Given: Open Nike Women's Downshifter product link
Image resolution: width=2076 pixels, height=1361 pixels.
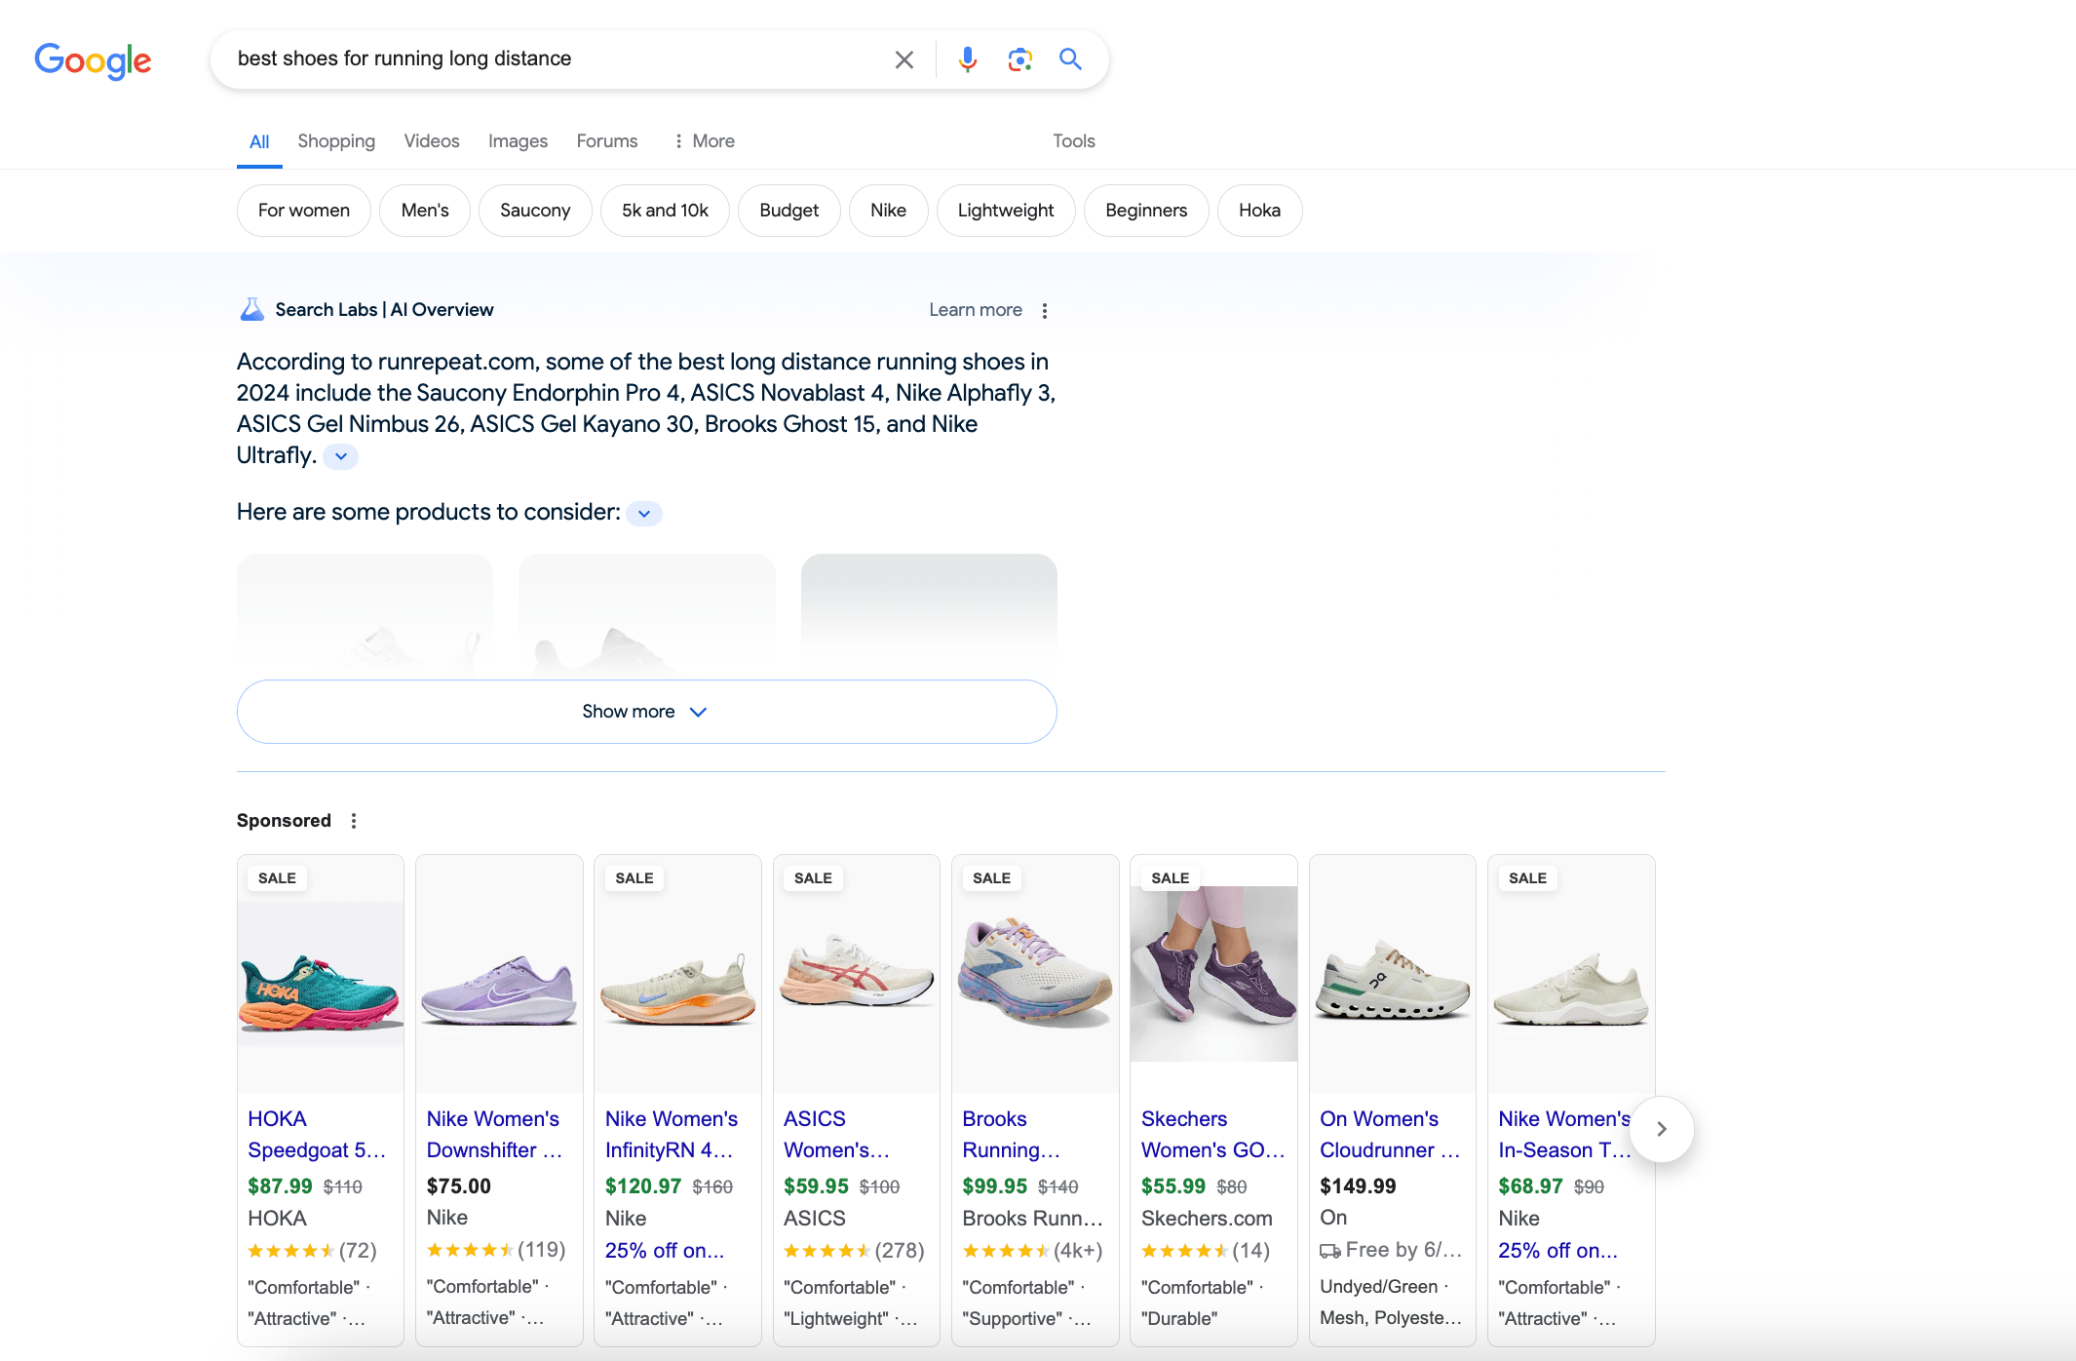Looking at the screenshot, I should point(495,1135).
